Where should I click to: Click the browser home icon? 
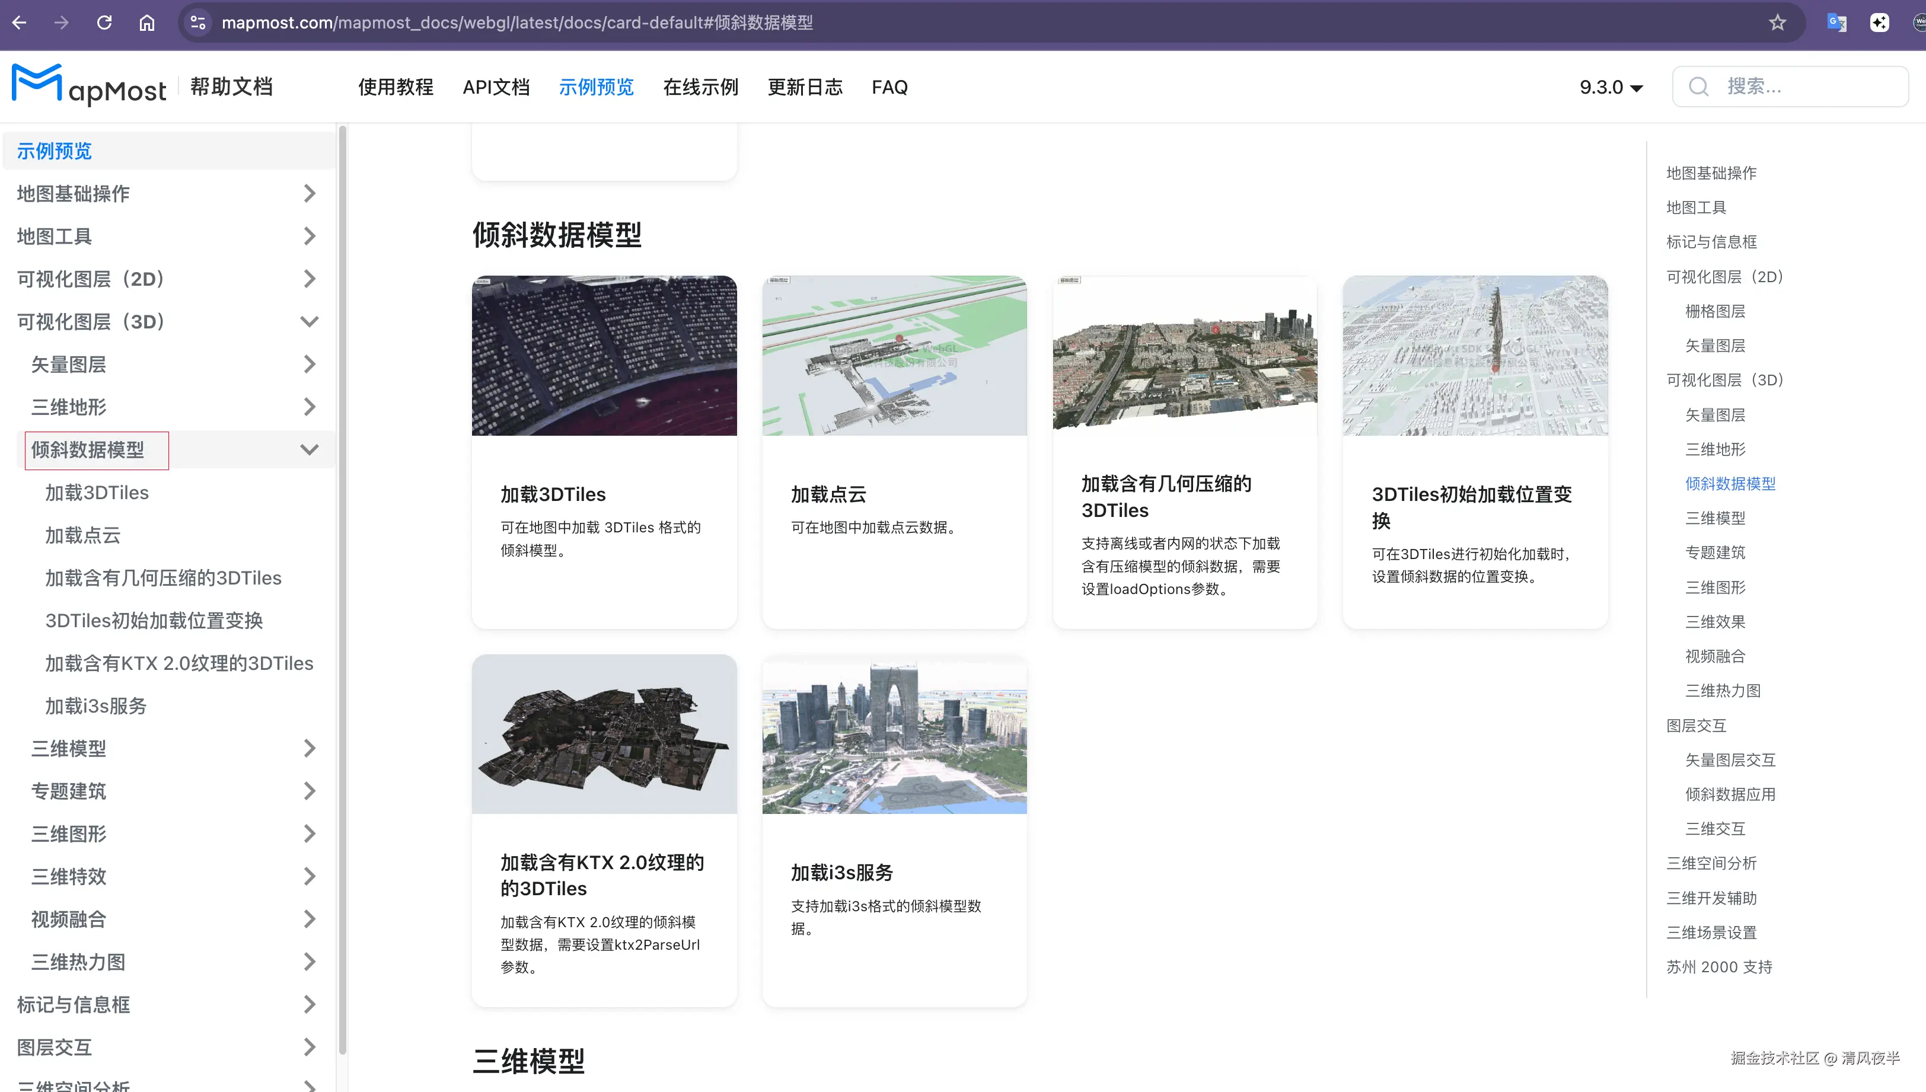point(147,23)
